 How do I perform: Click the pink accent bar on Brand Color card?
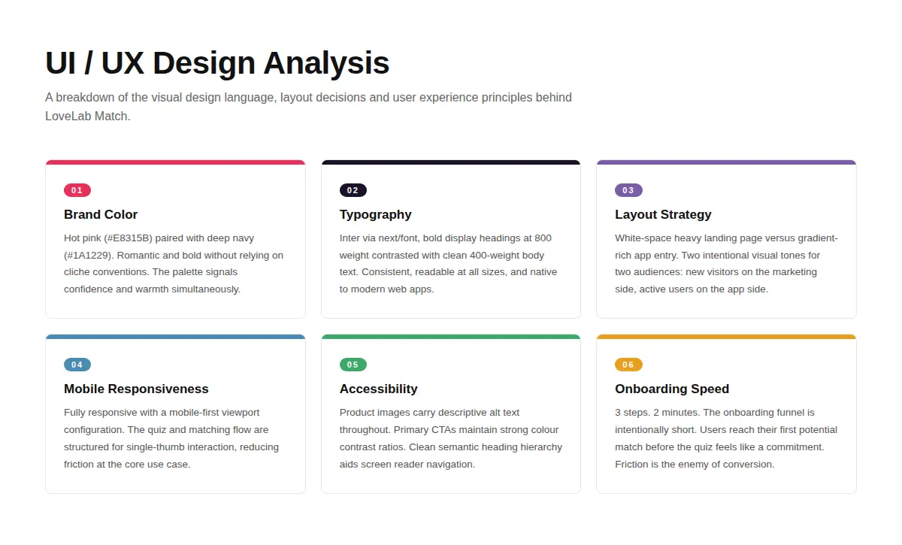[175, 162]
